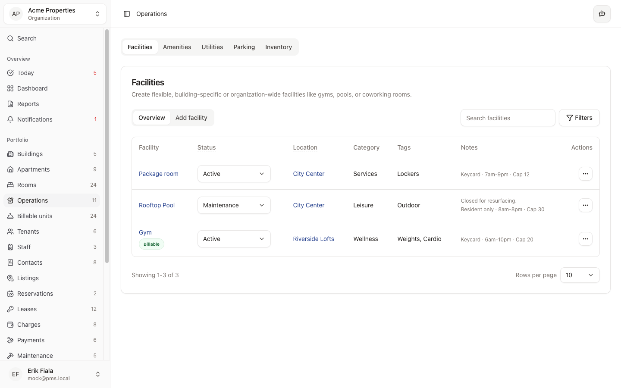Open actions menu for Gym row

click(585, 239)
